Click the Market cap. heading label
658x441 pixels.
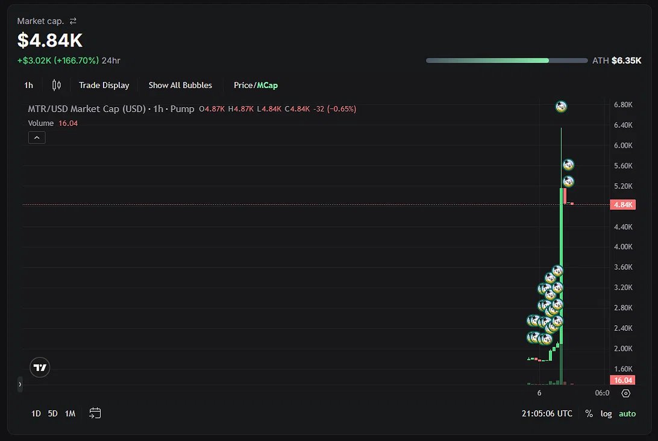(x=41, y=21)
